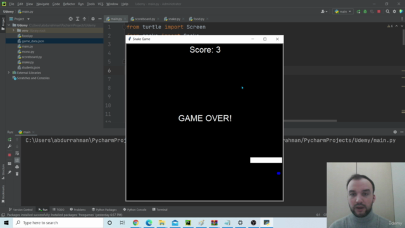The height and width of the screenshot is (228, 405).
Task: Open run configuration wrench icon
Action: click(x=9, y=146)
